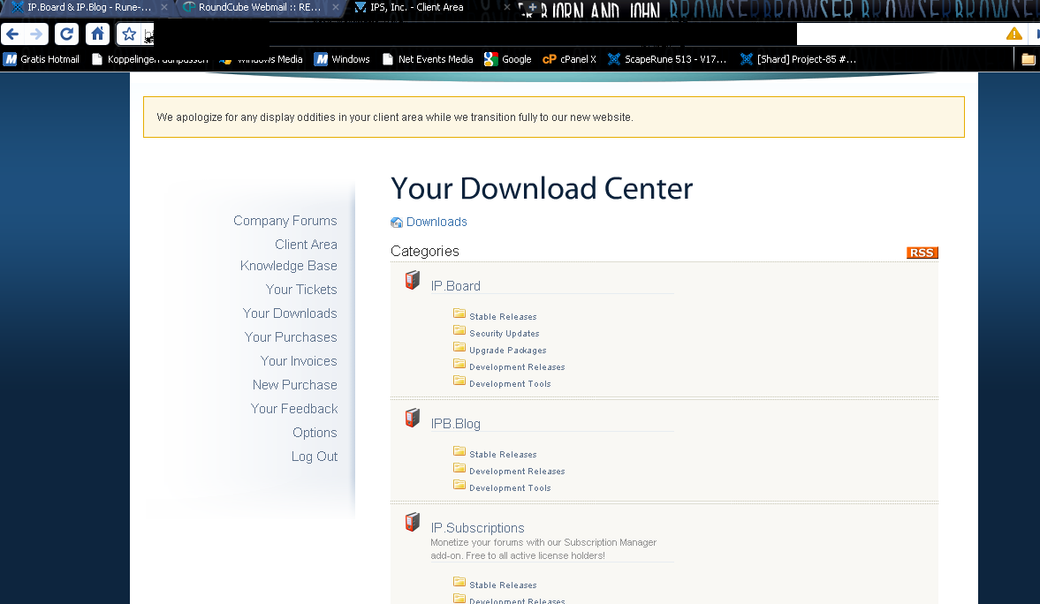
Task: Open the Gratis Hotmail bookmark
Action: coord(42,59)
